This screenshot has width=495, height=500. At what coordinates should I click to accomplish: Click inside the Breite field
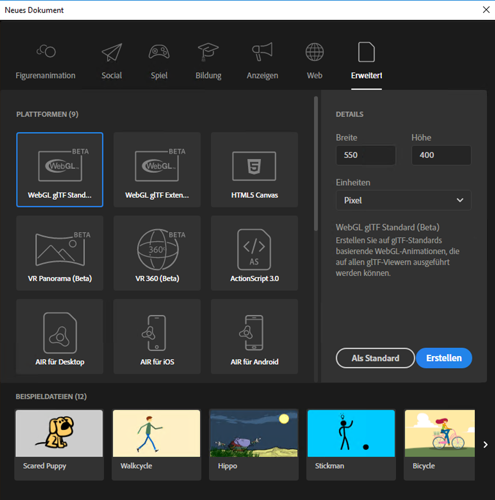[366, 155]
